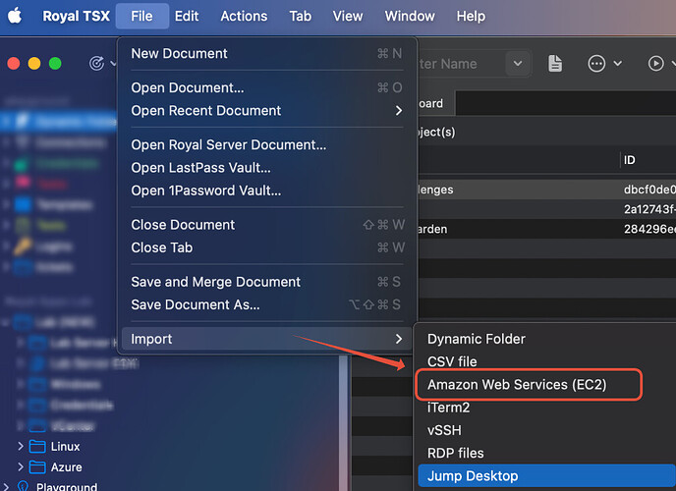Select the Linux folder icon
The width and height of the screenshot is (676, 491).
tap(38, 447)
